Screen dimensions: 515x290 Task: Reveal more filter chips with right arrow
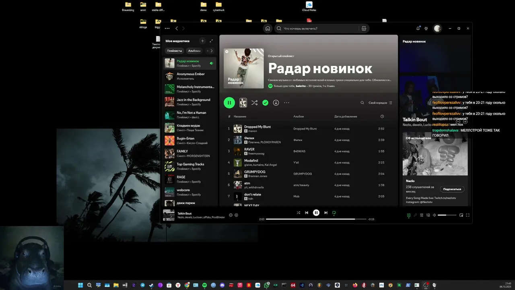point(212,51)
